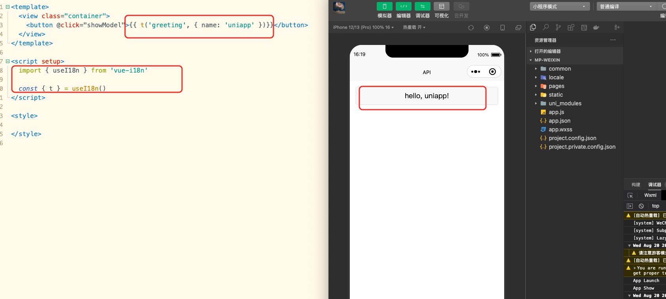Click the 'vue-i18n' import string
Image resolution: width=666 pixels, height=299 pixels.
(129, 70)
